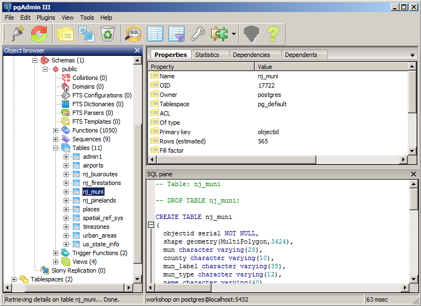Click the Schemas node icon

45,60
